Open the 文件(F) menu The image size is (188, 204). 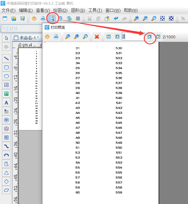coord(8,10)
